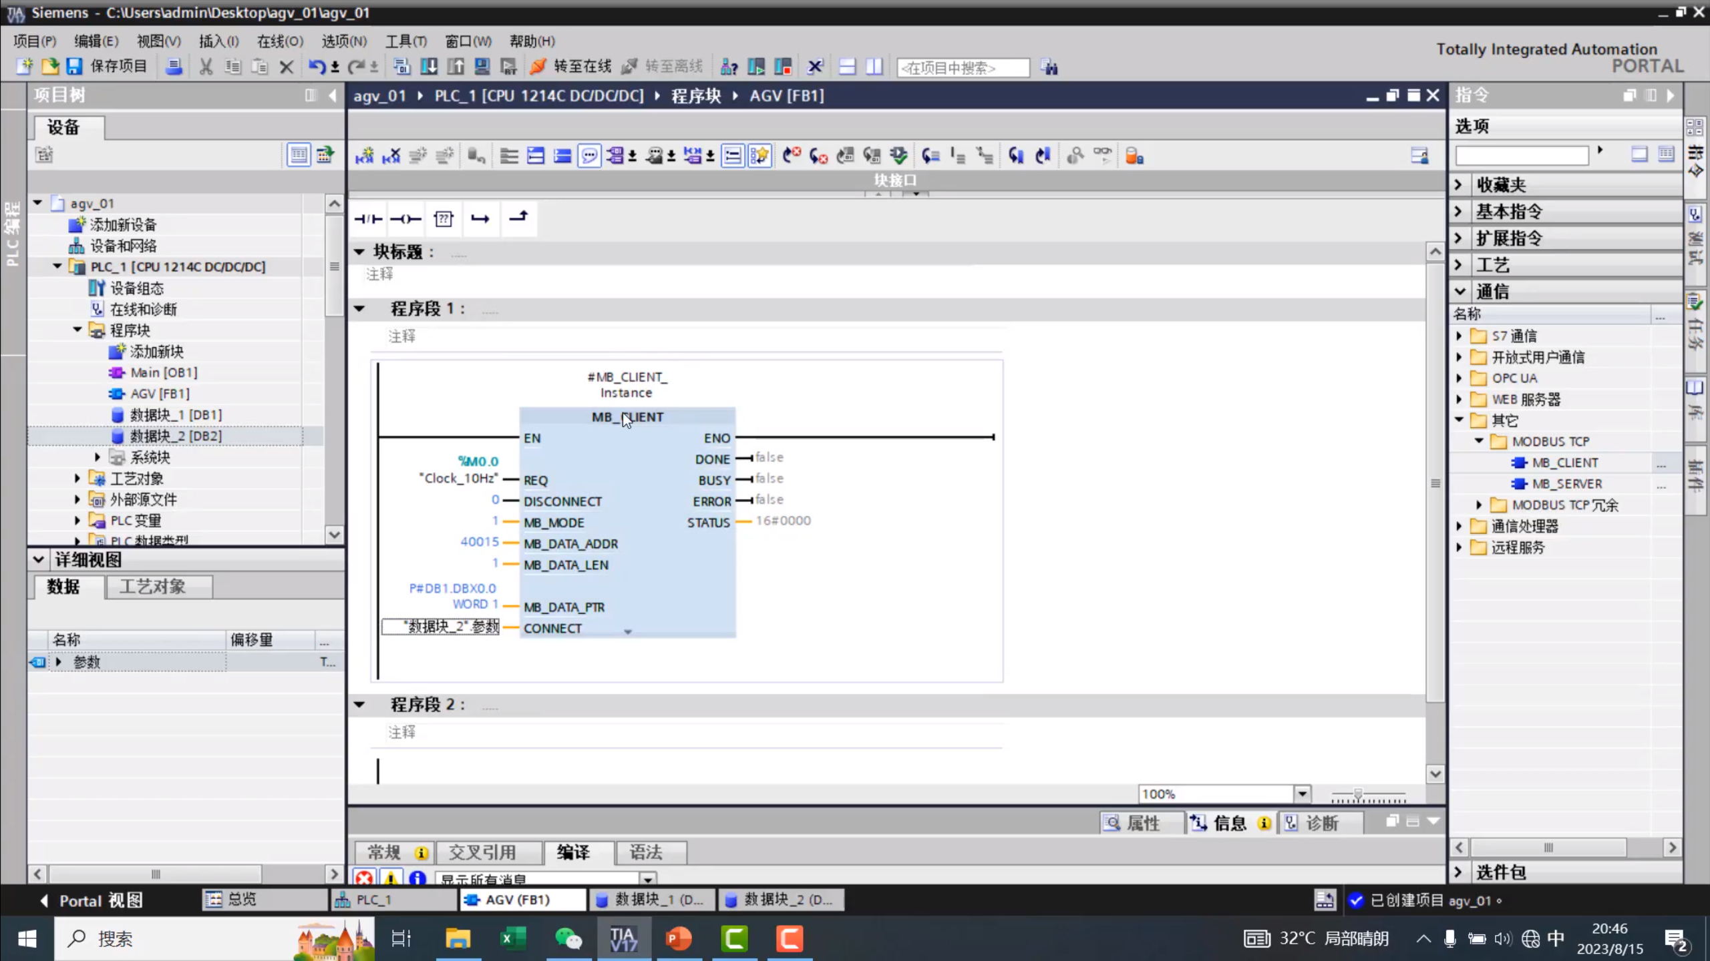The width and height of the screenshot is (1710, 961).
Task: Toggle the free-form comment icon in the editor toolbar
Action: [588, 156]
